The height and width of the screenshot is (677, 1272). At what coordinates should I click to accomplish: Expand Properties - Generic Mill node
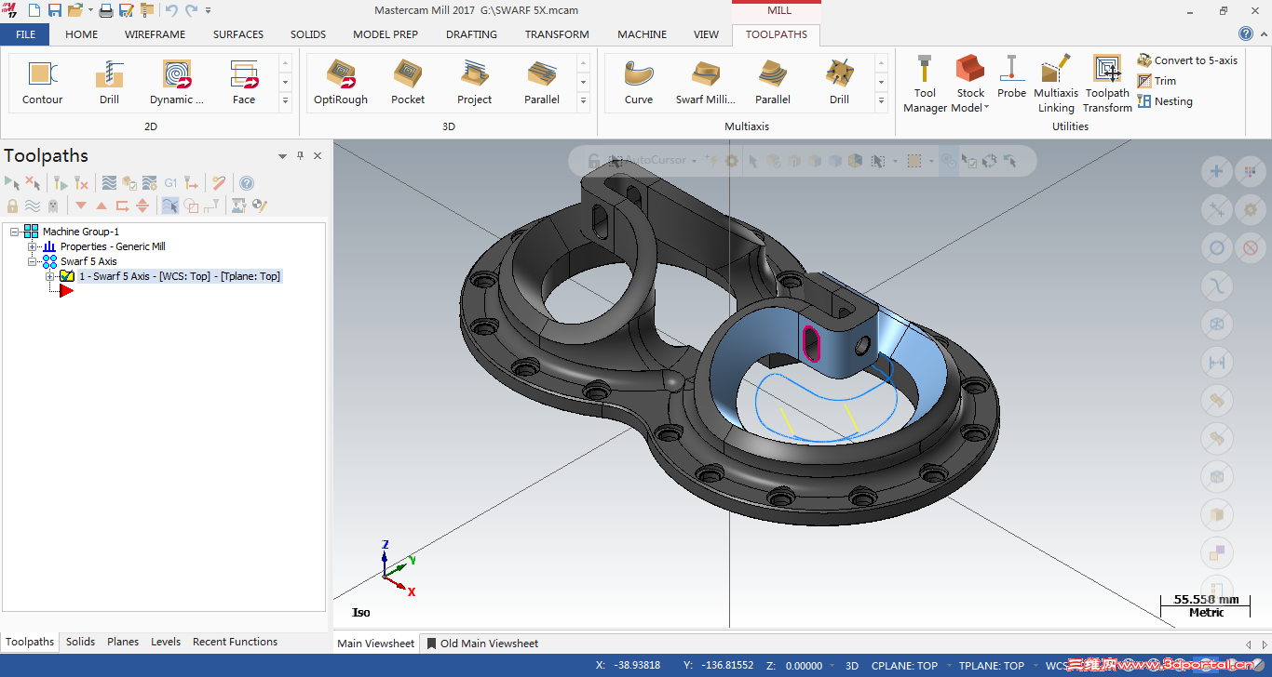coord(33,246)
